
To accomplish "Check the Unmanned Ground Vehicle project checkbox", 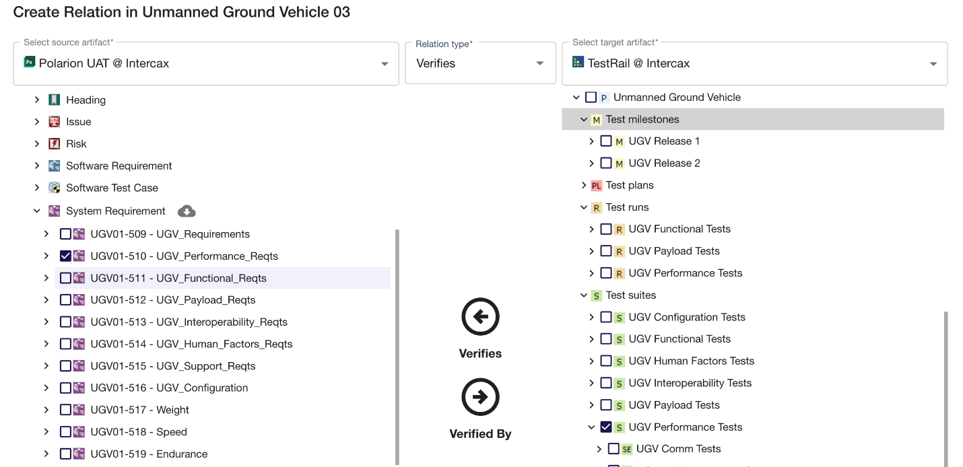I will pyautogui.click(x=591, y=97).
